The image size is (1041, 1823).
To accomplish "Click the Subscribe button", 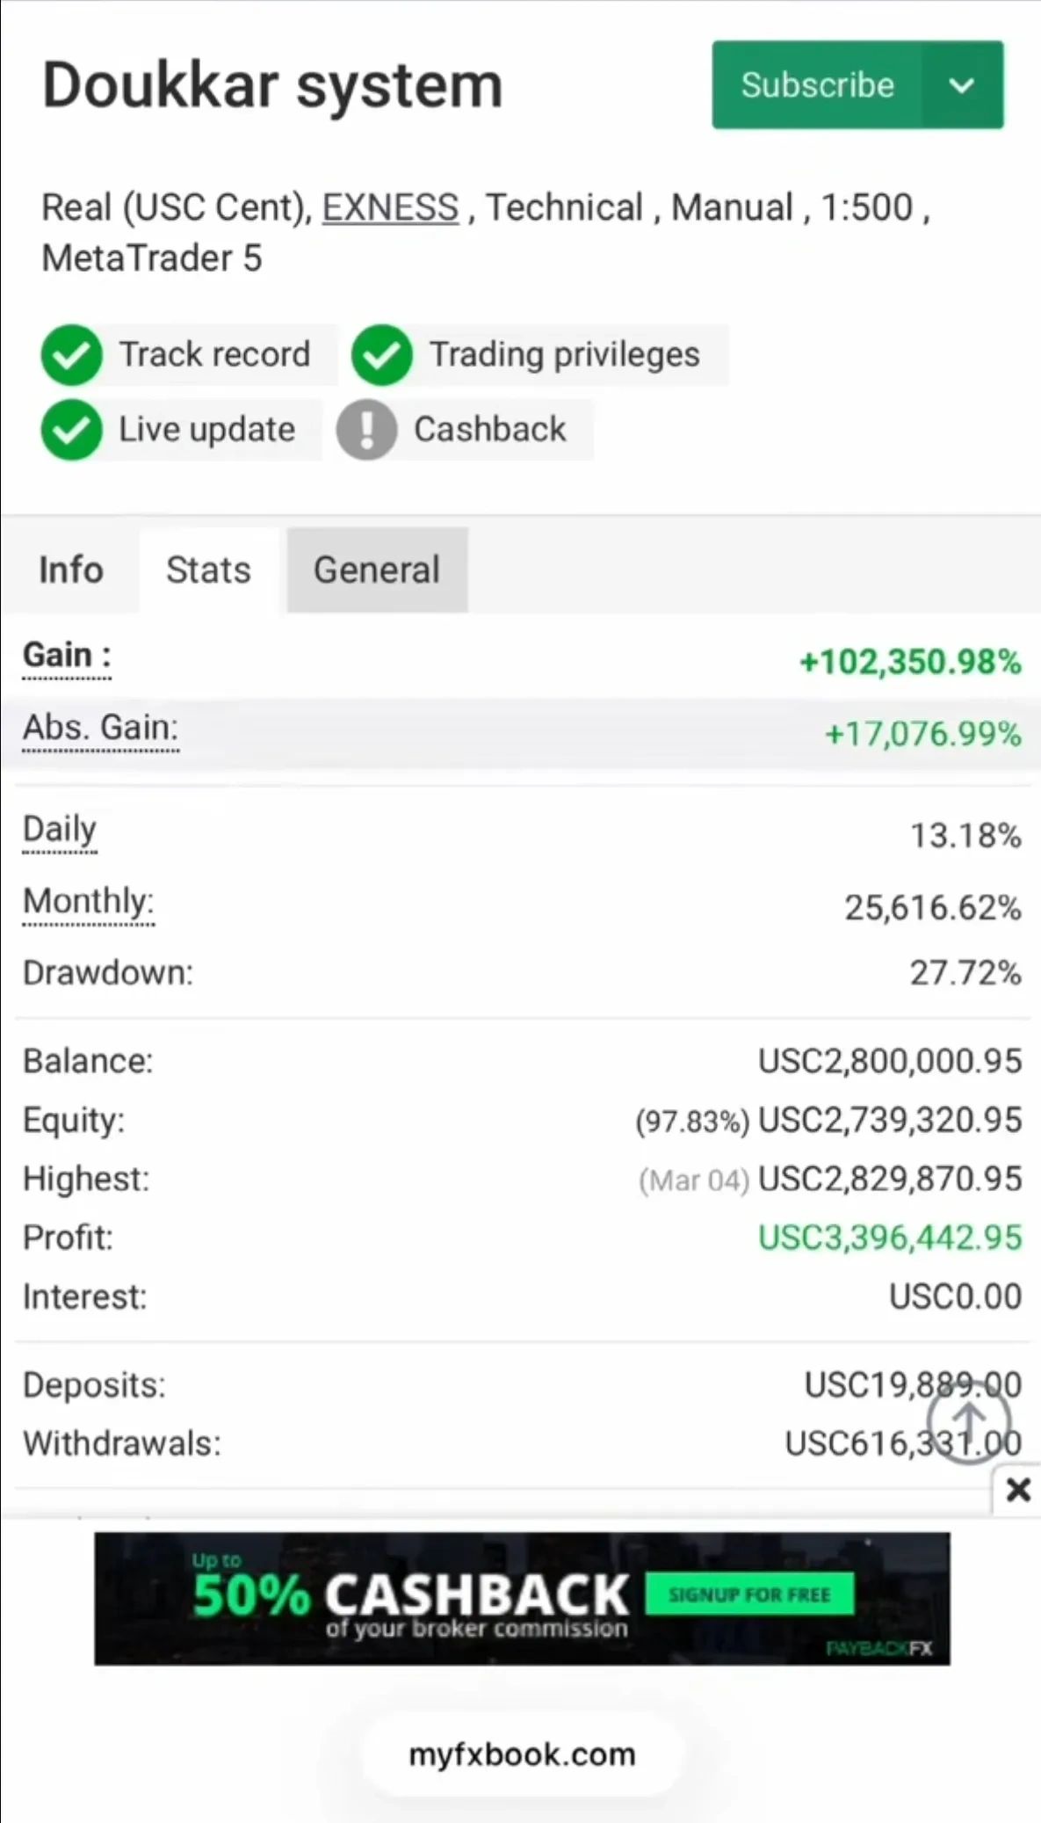I will click(x=817, y=85).
